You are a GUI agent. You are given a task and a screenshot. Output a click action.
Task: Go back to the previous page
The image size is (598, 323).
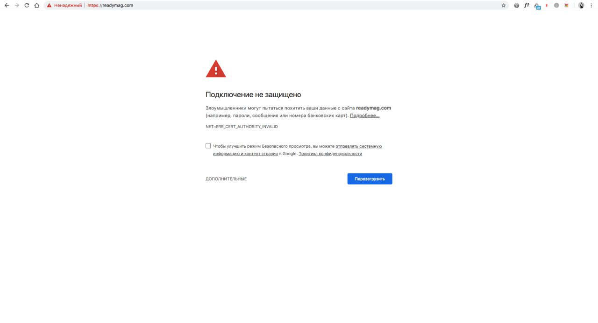[x=7, y=5]
